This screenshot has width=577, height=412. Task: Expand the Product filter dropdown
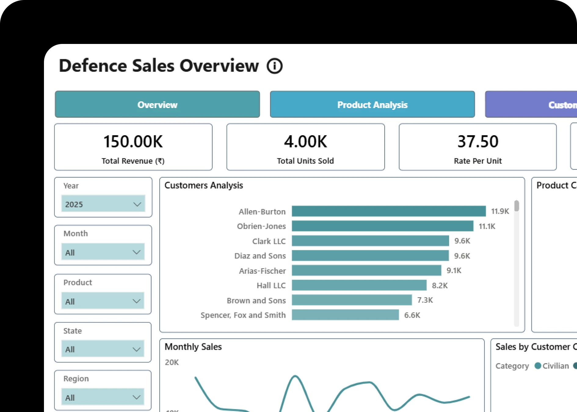[103, 301]
